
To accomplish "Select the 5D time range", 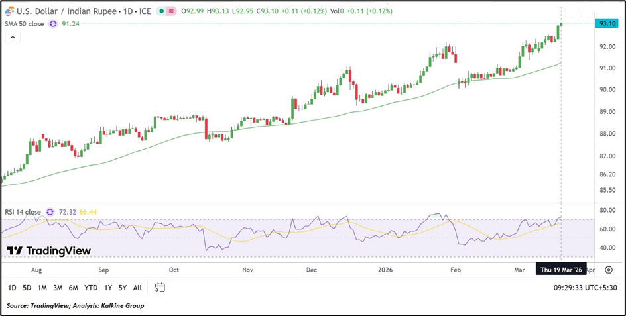I will (x=27, y=288).
